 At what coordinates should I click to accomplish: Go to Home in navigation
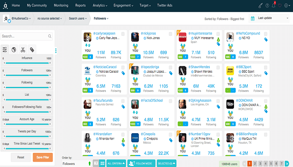16,5
